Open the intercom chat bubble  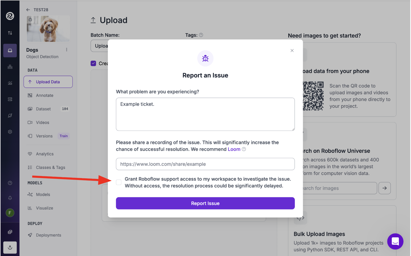click(395, 241)
